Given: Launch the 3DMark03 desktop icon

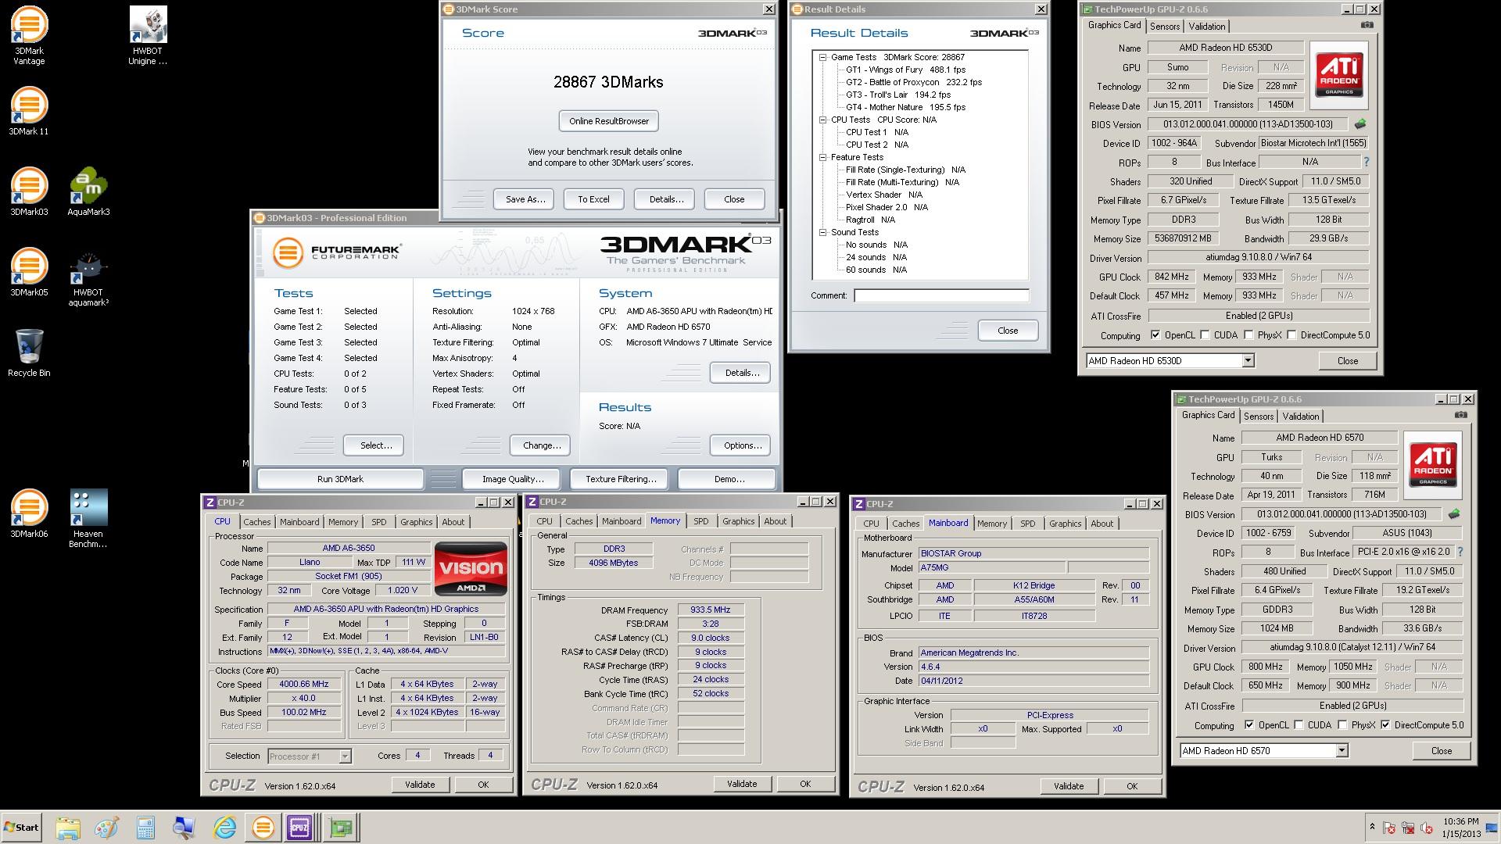Looking at the screenshot, I should (29, 191).
